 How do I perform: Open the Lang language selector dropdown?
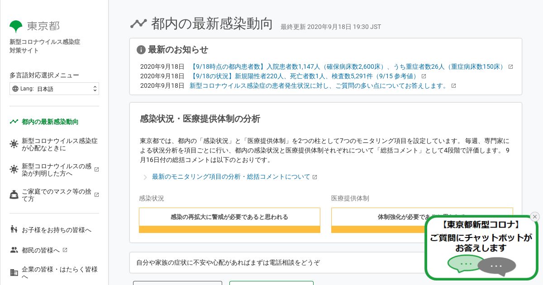click(54, 89)
